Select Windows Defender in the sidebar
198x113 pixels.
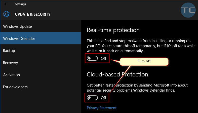coord(41,39)
